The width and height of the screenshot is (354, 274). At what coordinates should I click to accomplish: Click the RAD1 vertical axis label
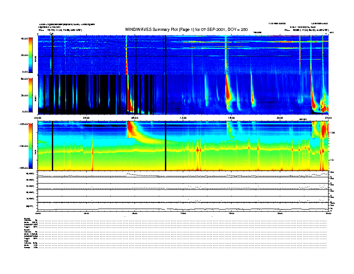click(x=35, y=98)
